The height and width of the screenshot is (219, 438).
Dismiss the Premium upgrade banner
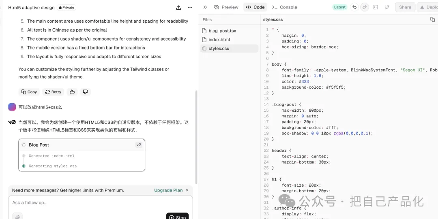pos(187,190)
